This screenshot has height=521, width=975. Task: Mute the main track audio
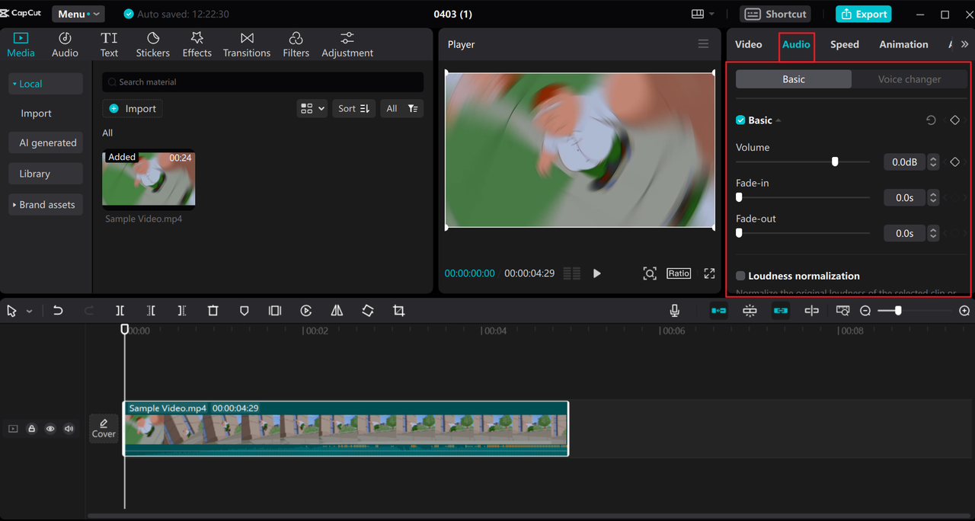69,429
